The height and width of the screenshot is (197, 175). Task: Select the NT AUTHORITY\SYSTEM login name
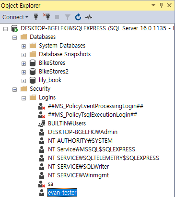pyautogui.click(x=81, y=141)
